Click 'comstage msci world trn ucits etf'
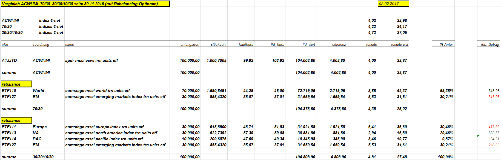The width and height of the screenshot is (501, 160). click(x=98, y=91)
